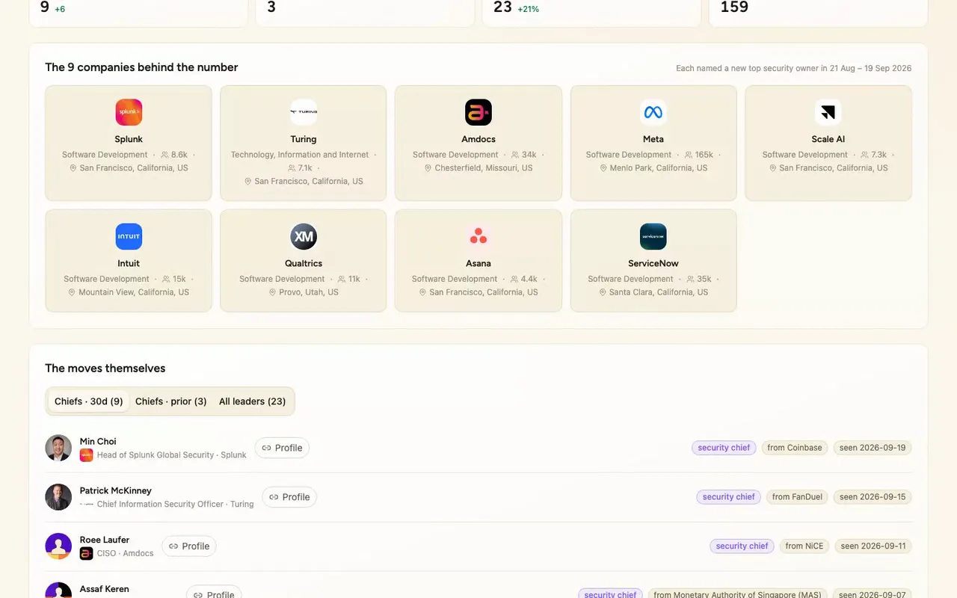Click the 'from FanDuel' tag
This screenshot has height=598, width=957.
click(x=797, y=497)
